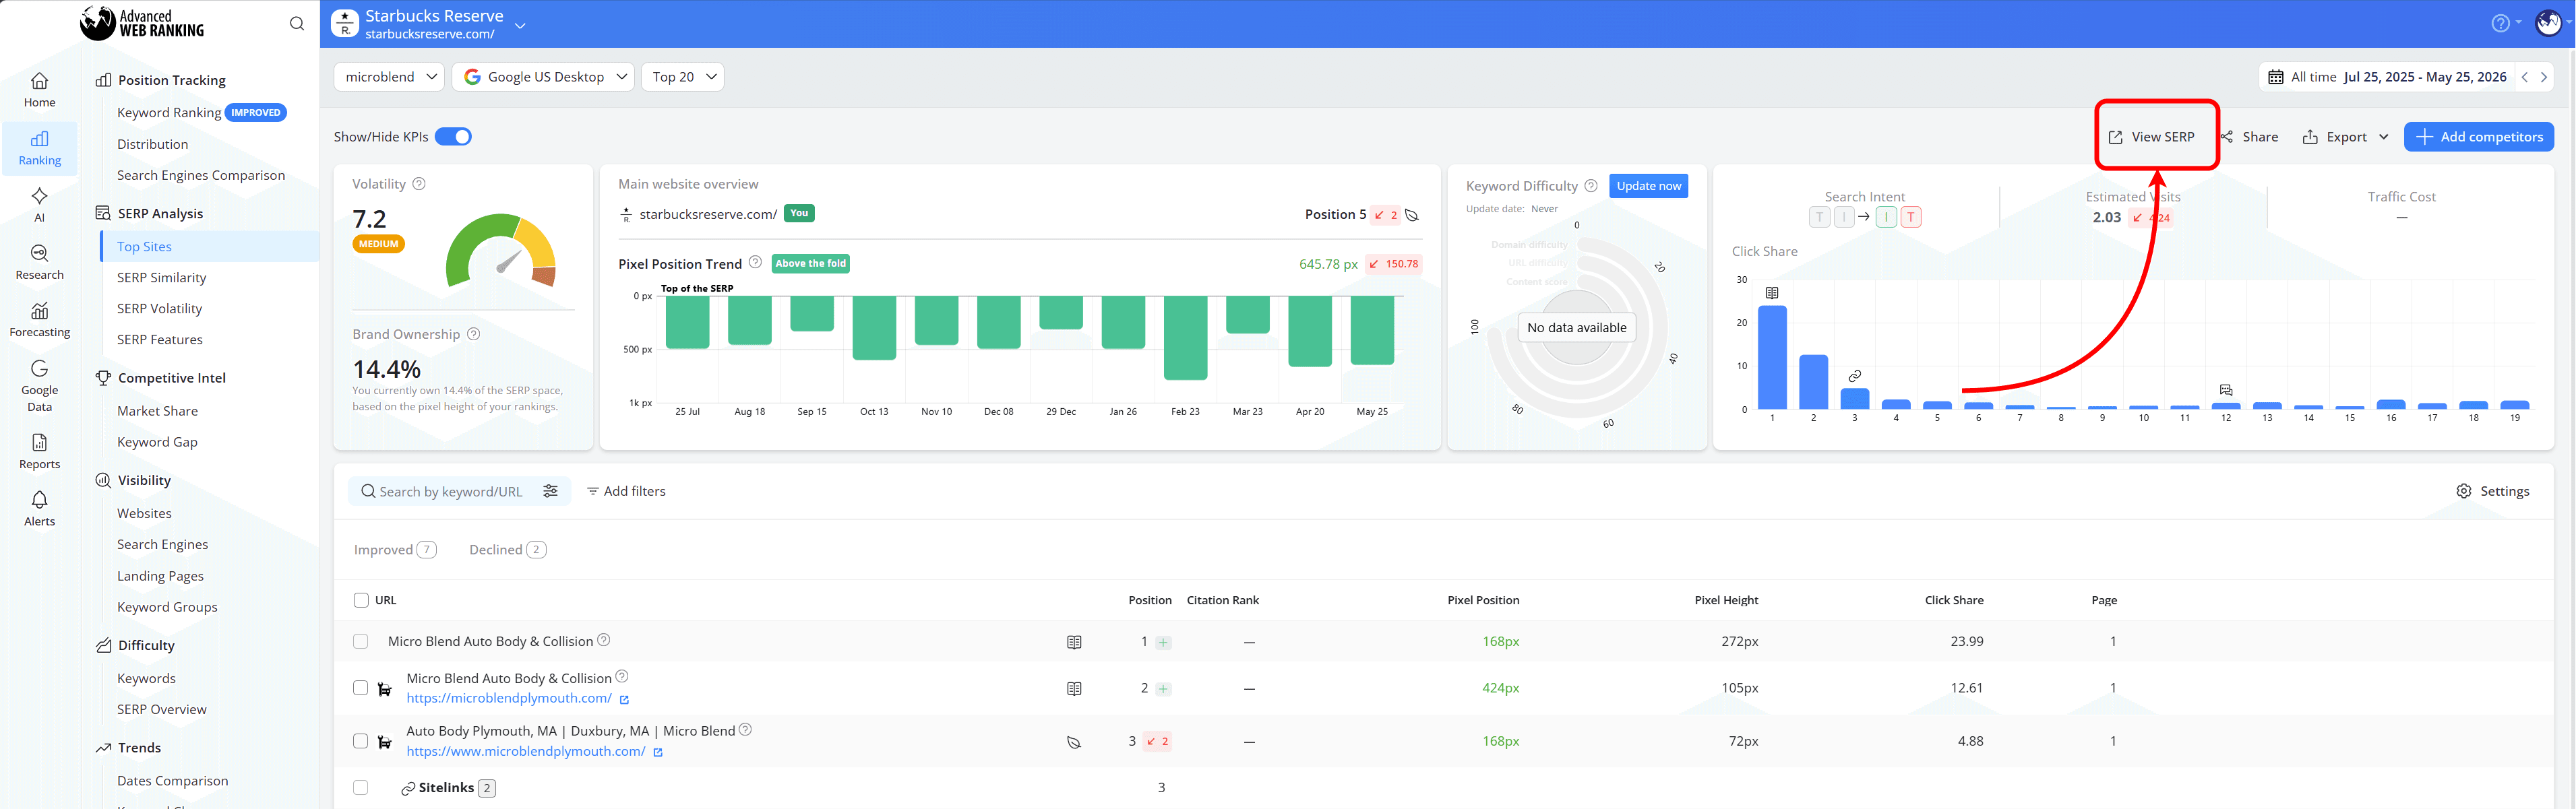Go to next date range arrow
Image resolution: width=2576 pixels, height=809 pixels.
click(x=2543, y=77)
